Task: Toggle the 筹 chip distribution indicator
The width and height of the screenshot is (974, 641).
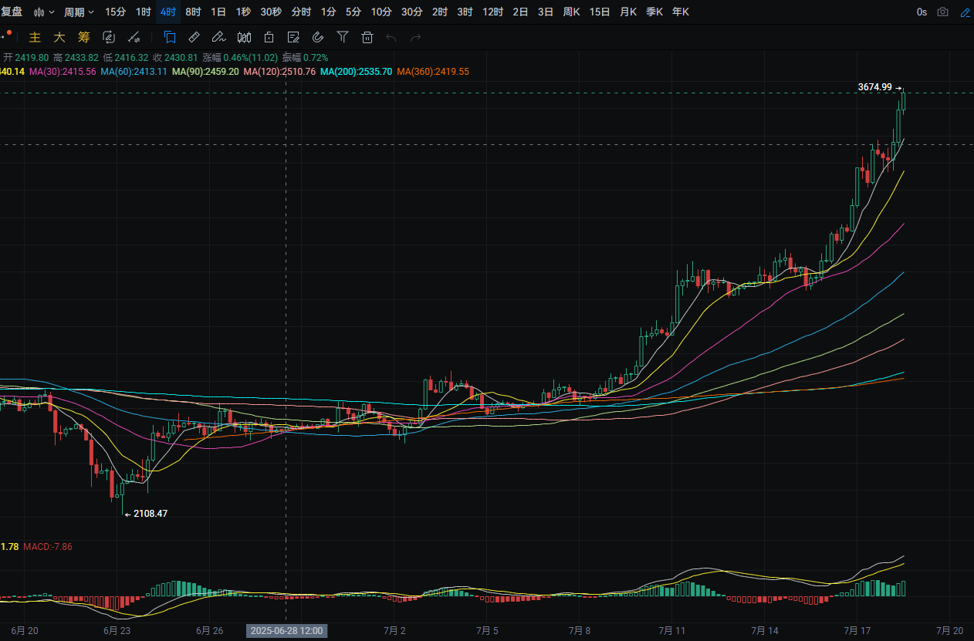Action: pos(84,37)
